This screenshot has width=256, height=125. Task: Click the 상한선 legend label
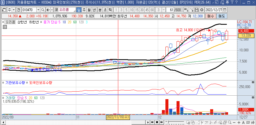tap(22, 22)
